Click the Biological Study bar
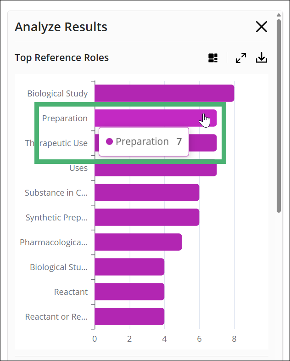290x361 pixels. tap(164, 93)
